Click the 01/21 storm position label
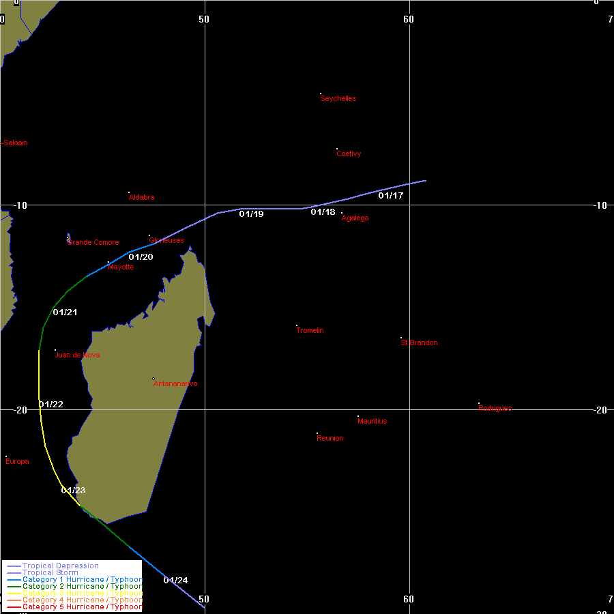The height and width of the screenshot is (614, 614). pyautogui.click(x=65, y=312)
